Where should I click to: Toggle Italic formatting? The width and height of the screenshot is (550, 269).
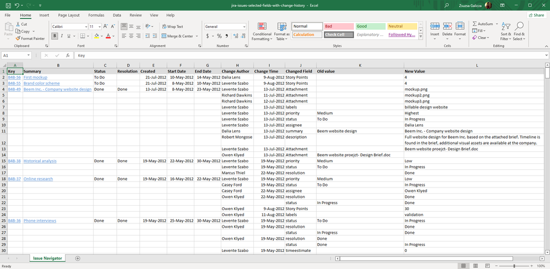[x=61, y=36]
